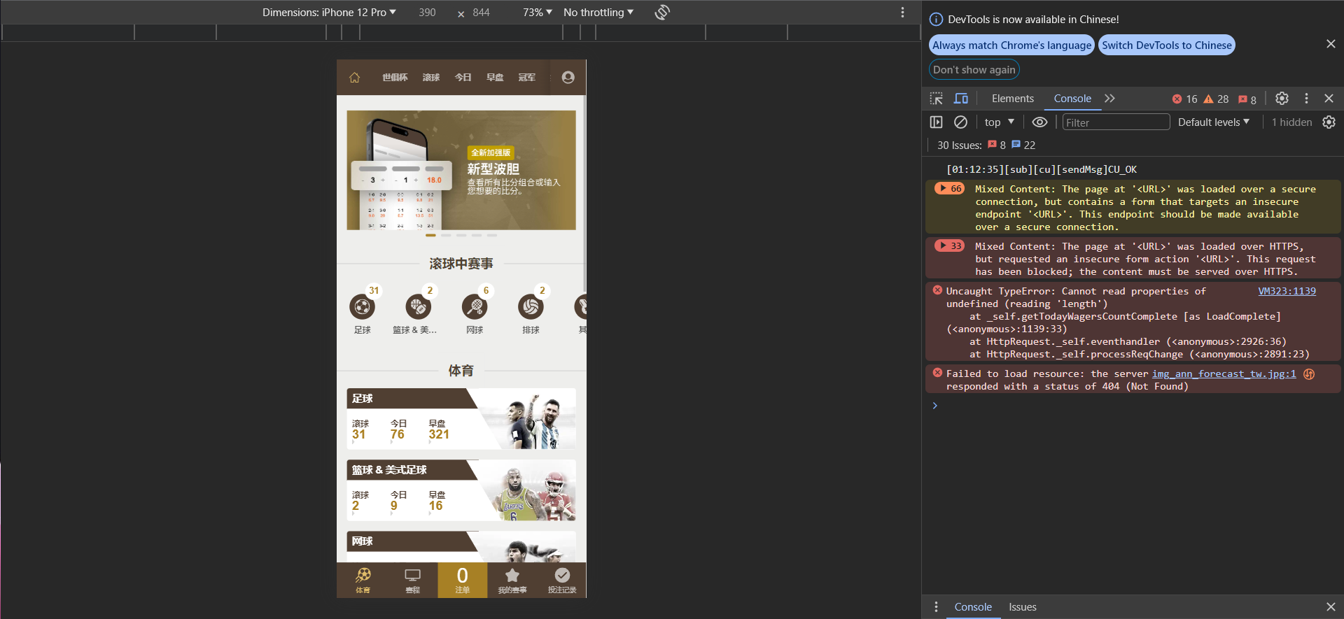Click the inspect element picker icon
Image resolution: width=1344 pixels, height=619 pixels.
click(936, 99)
